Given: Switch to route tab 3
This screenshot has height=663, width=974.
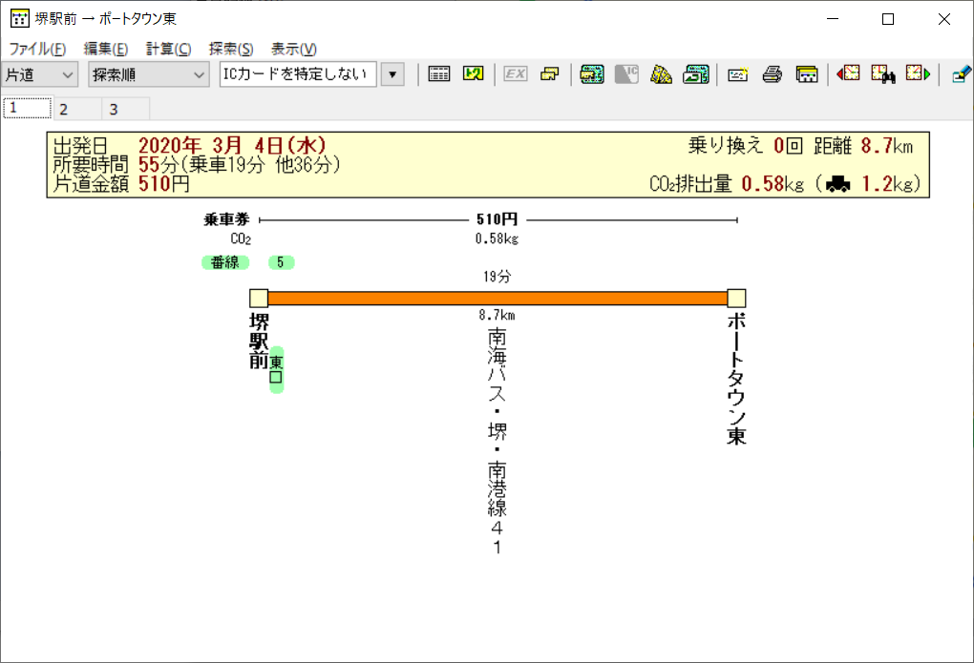Looking at the screenshot, I should 126,110.
